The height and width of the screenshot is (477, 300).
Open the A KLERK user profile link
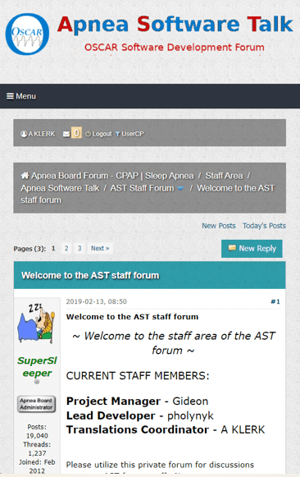point(42,134)
